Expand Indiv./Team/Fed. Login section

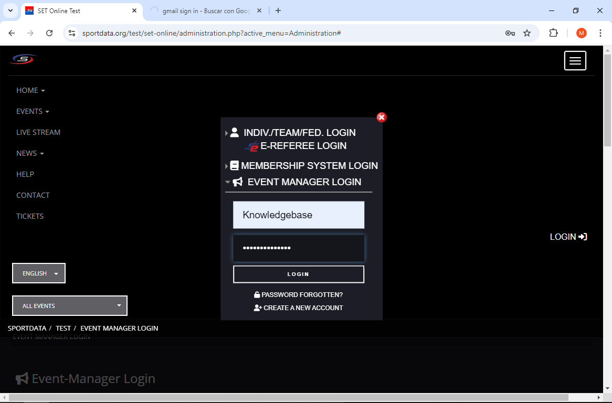click(x=299, y=133)
